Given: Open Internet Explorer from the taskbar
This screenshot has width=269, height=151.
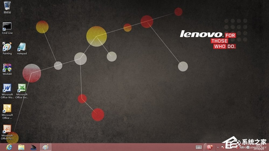Looking at the screenshot, I should pos(9,147).
